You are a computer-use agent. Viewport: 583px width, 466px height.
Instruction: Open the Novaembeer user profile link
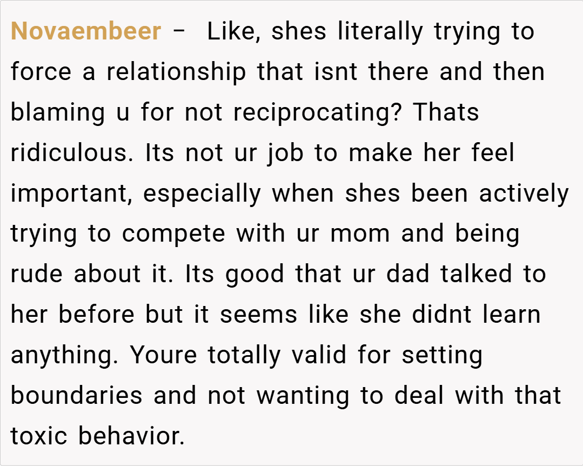(x=86, y=31)
